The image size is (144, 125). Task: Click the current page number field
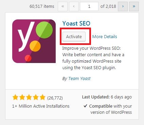(x=89, y=6)
